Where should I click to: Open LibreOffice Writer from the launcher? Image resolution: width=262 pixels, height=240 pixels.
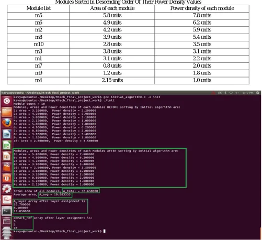click(7, 134)
